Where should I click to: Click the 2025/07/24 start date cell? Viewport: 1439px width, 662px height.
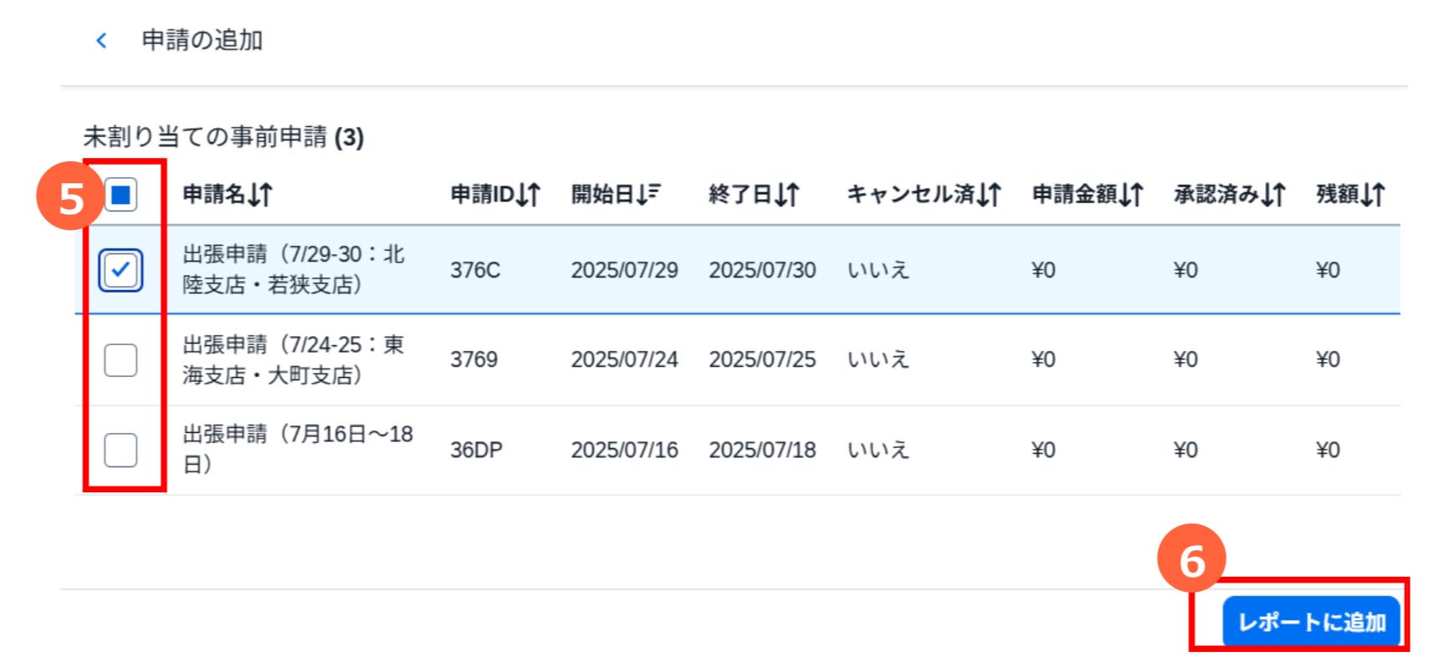click(x=624, y=359)
